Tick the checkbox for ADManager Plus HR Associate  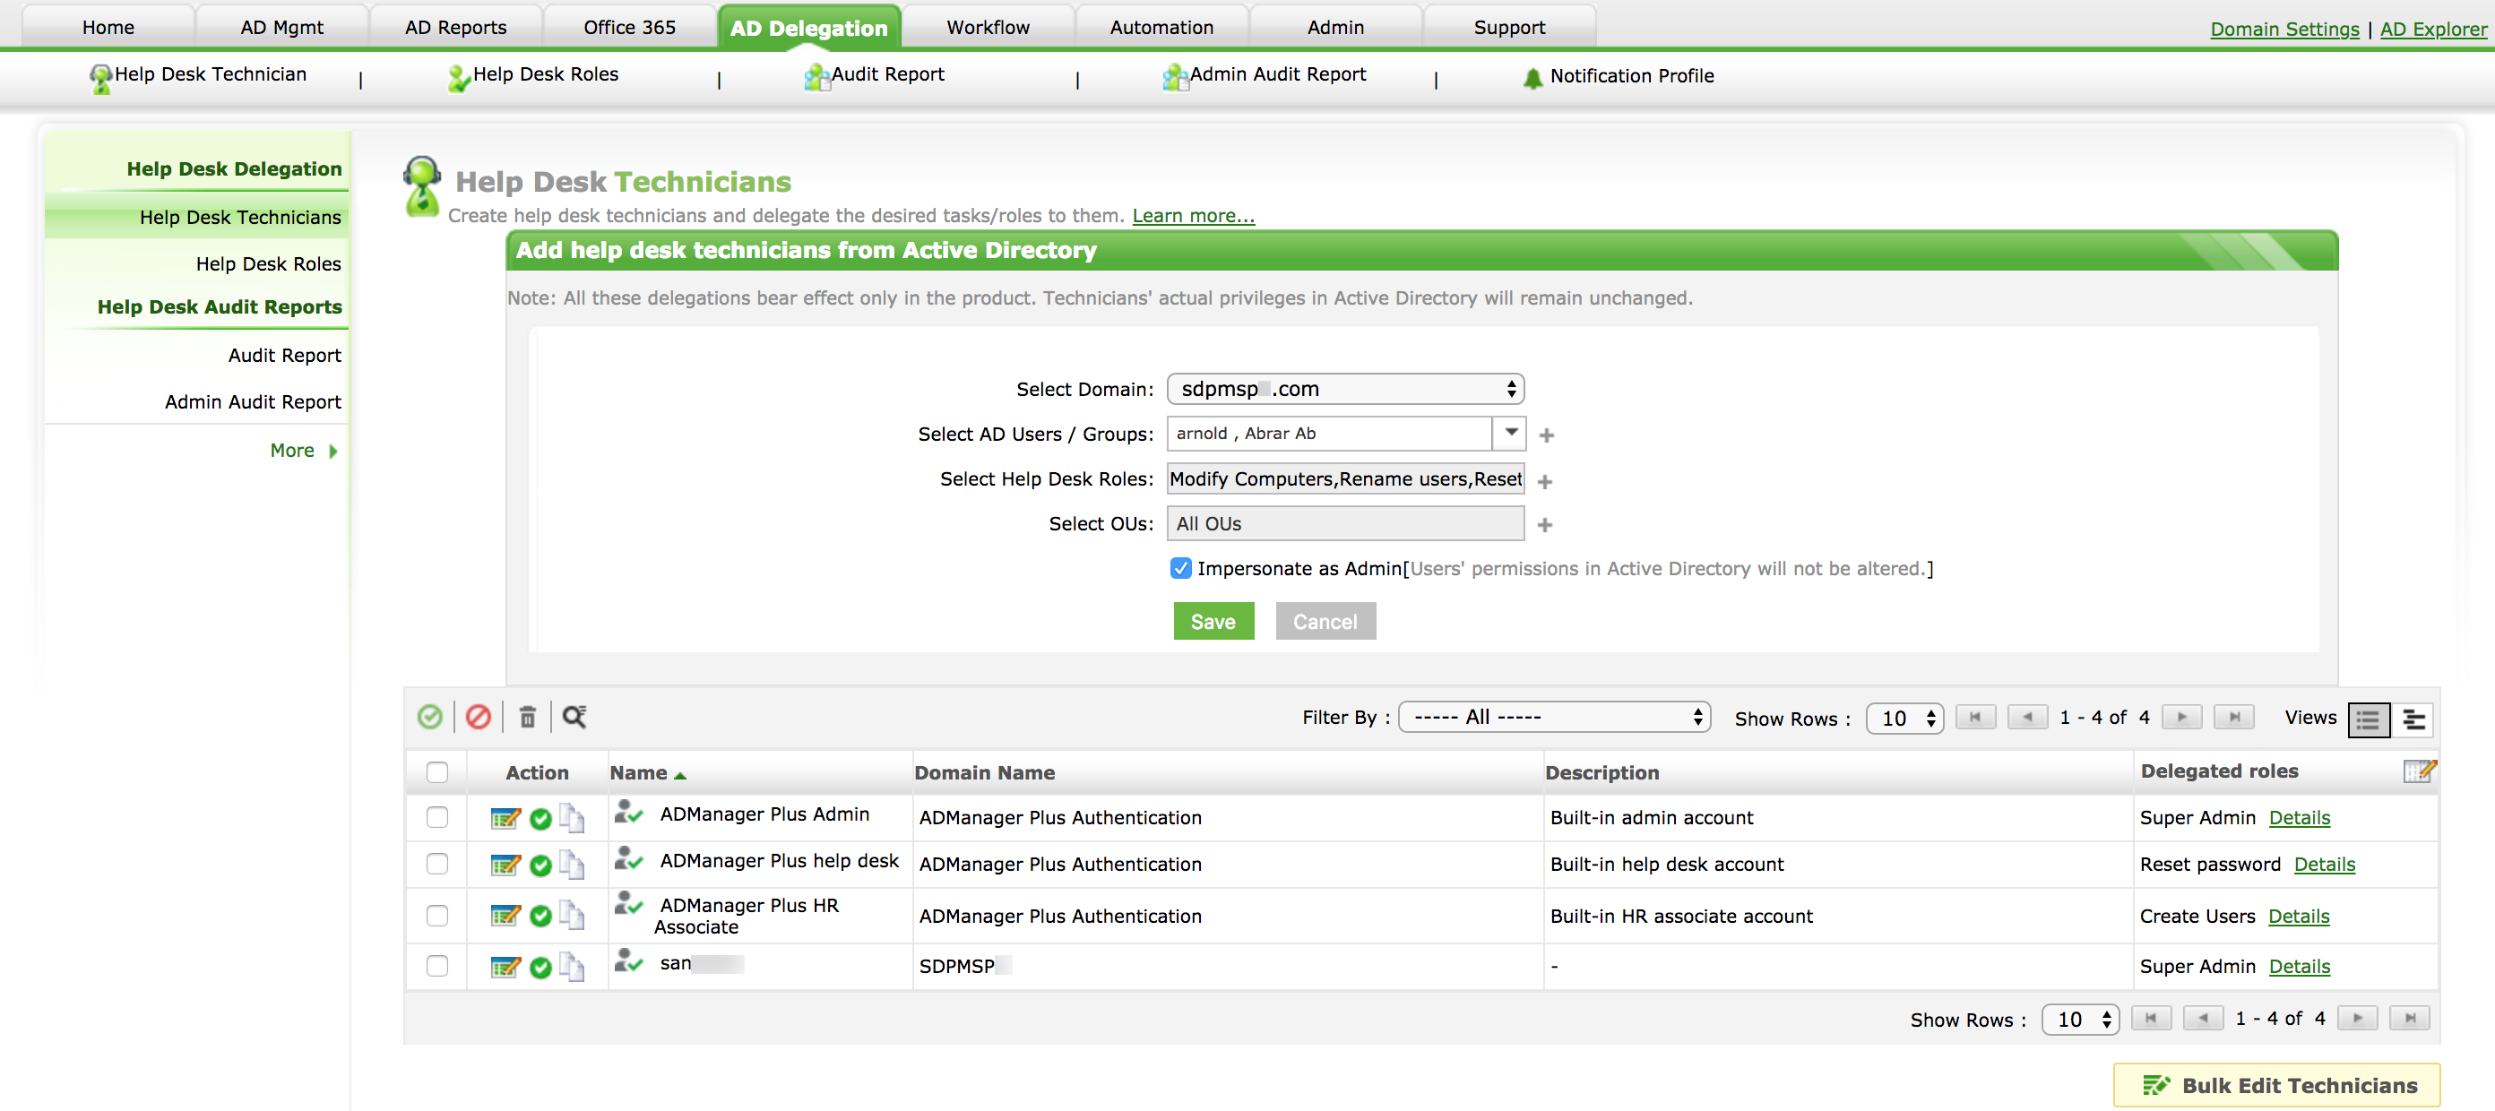tap(436, 916)
